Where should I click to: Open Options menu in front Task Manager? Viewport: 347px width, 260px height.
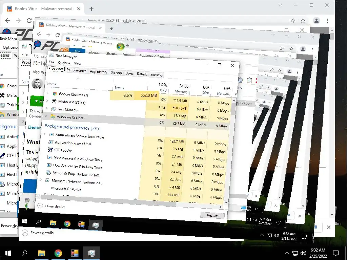(x=64, y=63)
